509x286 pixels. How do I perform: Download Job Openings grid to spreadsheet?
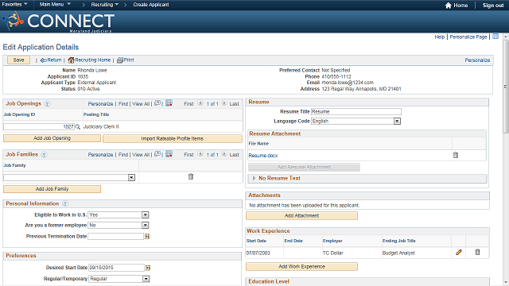click(x=169, y=103)
